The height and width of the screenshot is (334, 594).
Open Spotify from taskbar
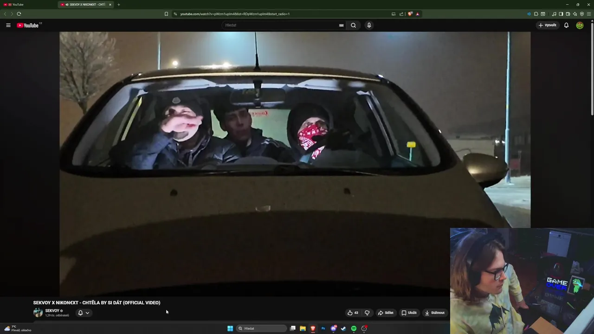tap(354, 328)
